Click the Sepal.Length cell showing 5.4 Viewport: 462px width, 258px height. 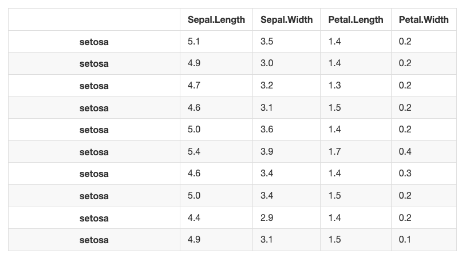coord(216,152)
